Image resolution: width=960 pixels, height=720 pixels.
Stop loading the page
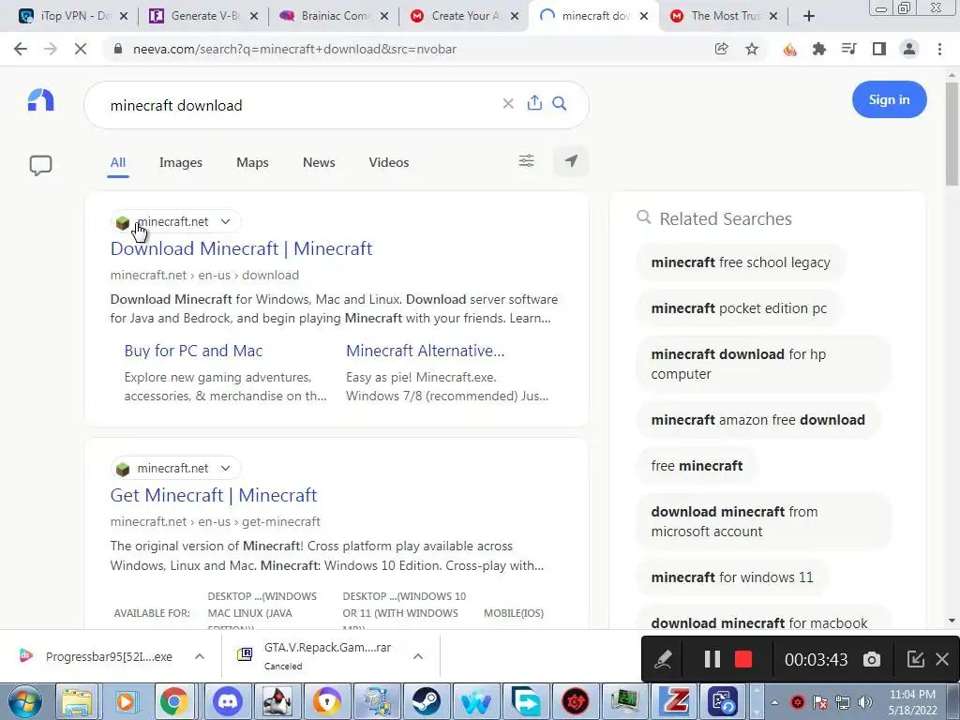[x=81, y=49]
